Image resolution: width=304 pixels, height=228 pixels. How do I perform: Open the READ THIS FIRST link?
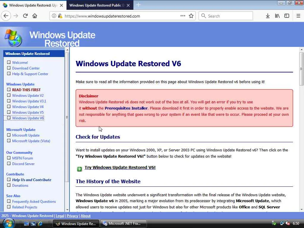click(x=26, y=90)
